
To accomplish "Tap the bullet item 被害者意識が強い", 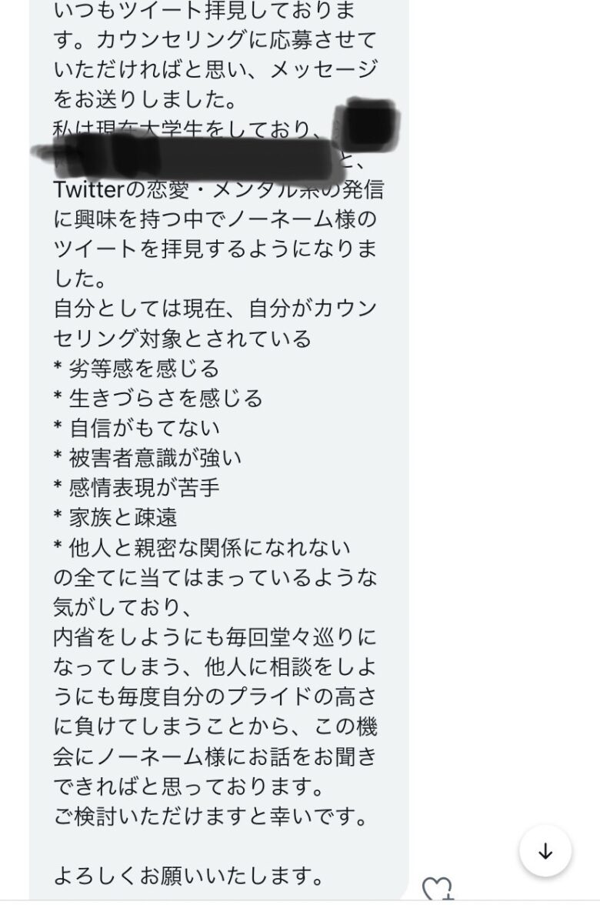I will 147,458.
